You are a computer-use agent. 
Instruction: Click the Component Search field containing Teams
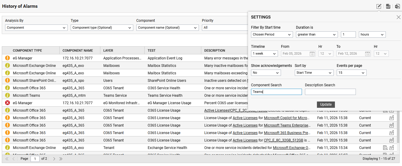[x=276, y=92]
